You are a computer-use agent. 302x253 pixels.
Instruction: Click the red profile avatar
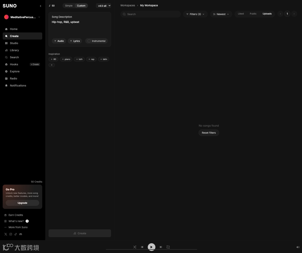pos(6,17)
